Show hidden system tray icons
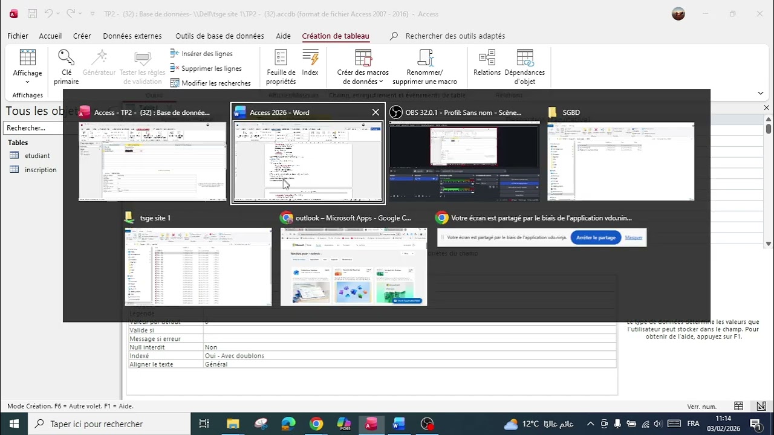Image resolution: width=774 pixels, height=435 pixels. [590, 424]
